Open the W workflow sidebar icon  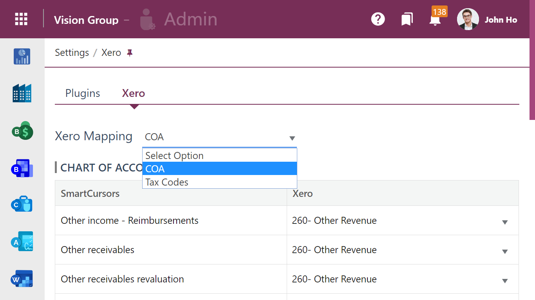(x=22, y=279)
